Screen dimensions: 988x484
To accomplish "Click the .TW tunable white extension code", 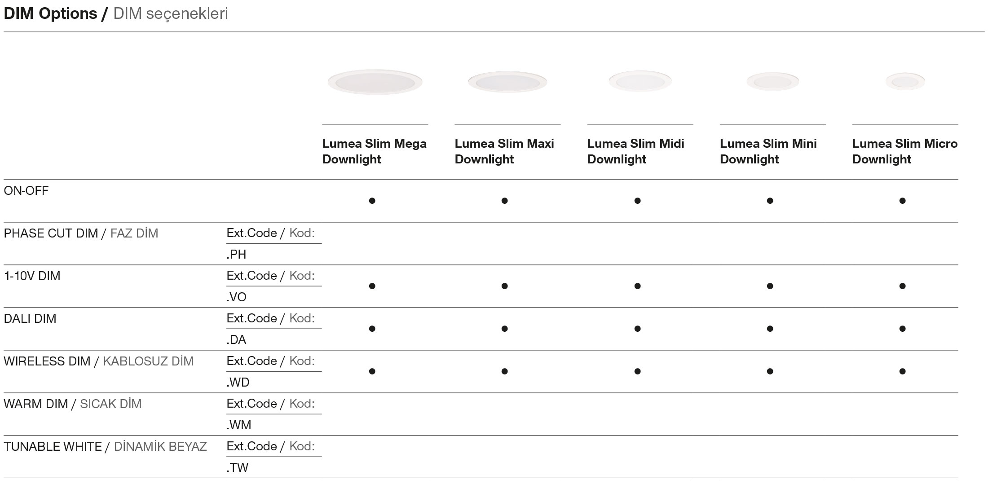I will [238, 468].
